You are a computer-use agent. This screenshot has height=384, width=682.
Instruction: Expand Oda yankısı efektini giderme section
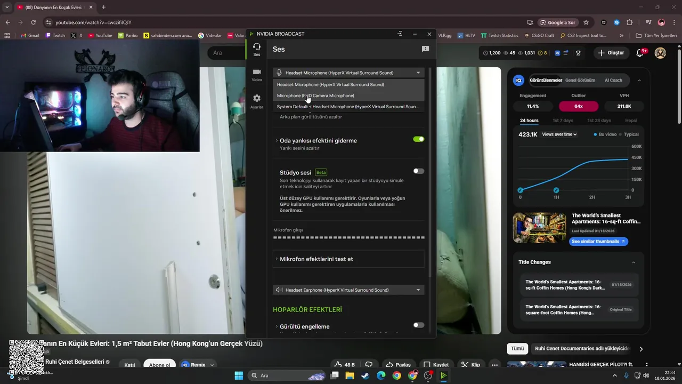click(x=277, y=141)
